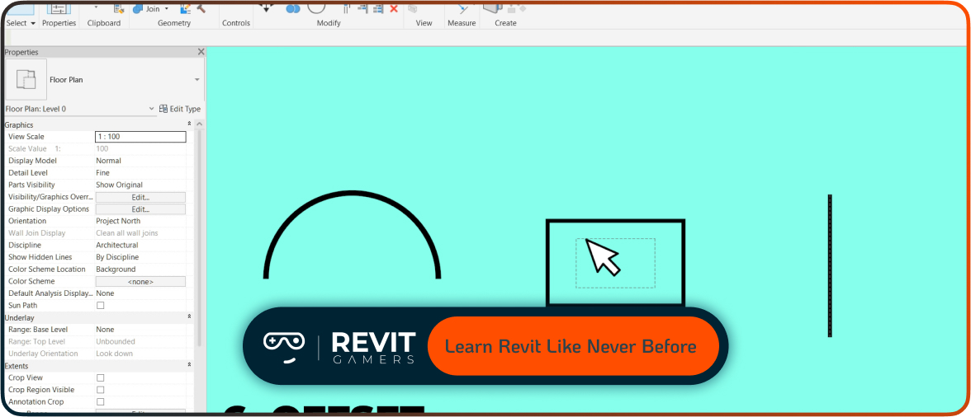Collapse the Graphics section

click(190, 124)
